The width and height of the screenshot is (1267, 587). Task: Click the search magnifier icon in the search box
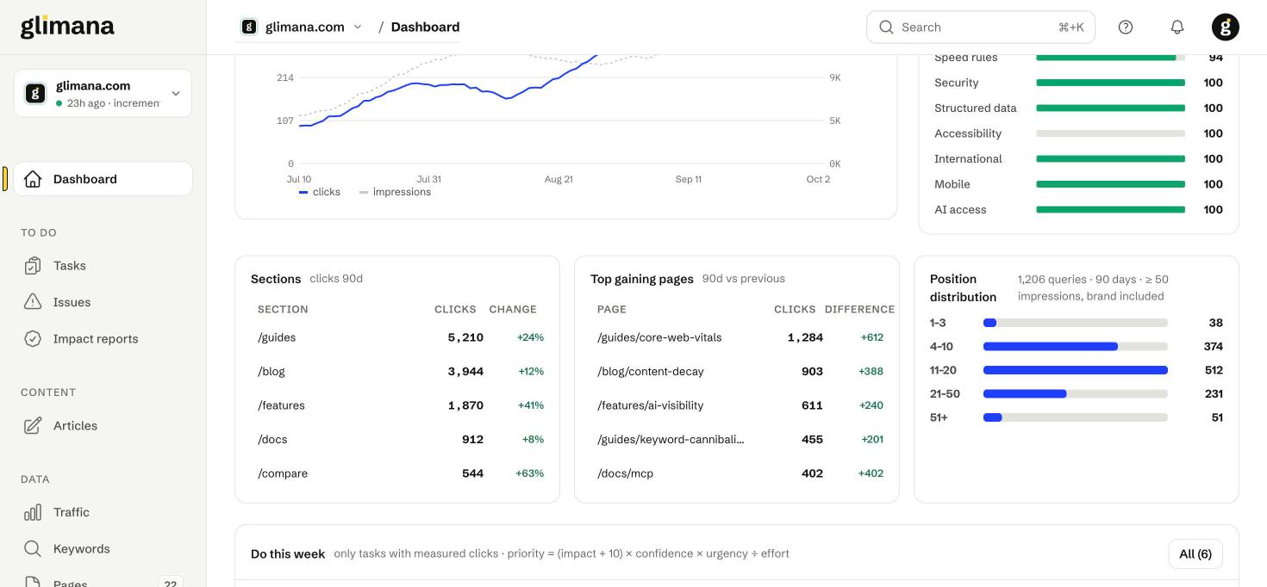tap(886, 28)
